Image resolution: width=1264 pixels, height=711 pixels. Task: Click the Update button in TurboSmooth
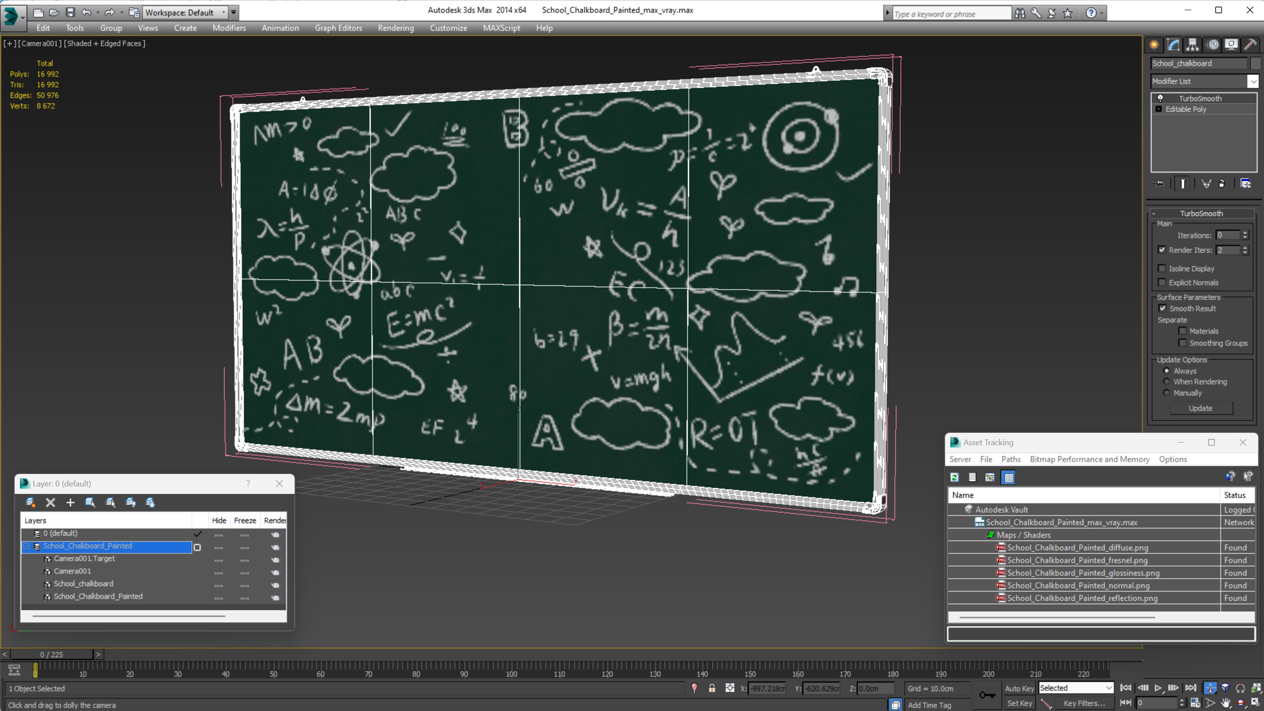click(x=1200, y=408)
